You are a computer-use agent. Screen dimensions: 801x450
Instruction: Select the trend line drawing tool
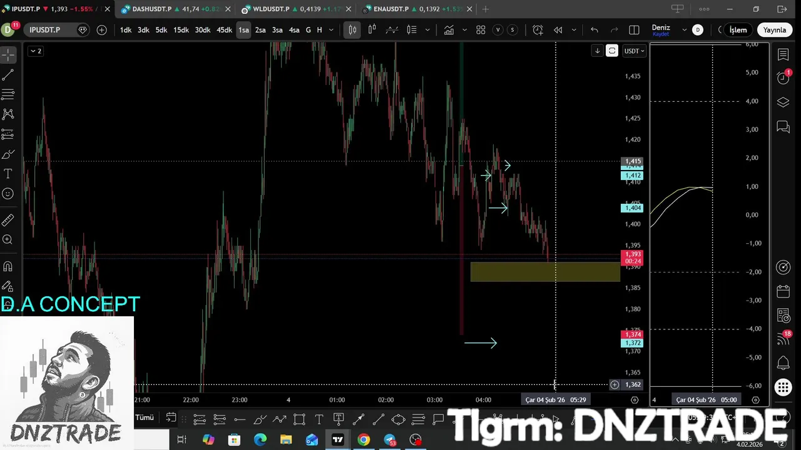point(8,75)
